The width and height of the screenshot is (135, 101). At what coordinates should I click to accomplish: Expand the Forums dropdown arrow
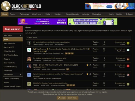[x=17, y=14]
